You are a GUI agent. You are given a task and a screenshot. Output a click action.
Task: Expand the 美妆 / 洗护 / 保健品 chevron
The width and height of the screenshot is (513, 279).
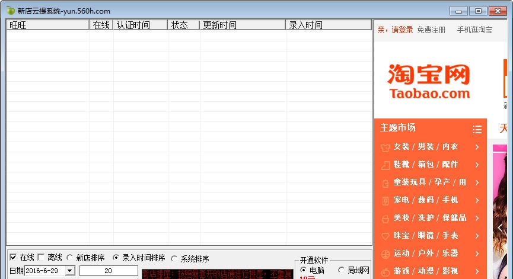click(477, 218)
